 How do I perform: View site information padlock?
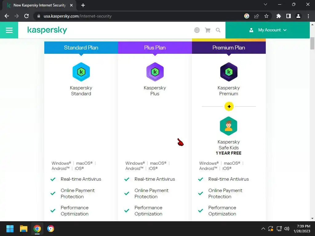click(x=39, y=16)
